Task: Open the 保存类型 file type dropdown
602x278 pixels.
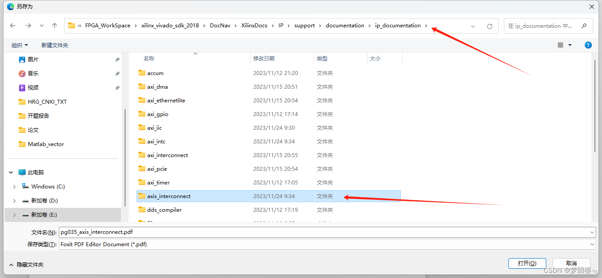Action: 591,244
